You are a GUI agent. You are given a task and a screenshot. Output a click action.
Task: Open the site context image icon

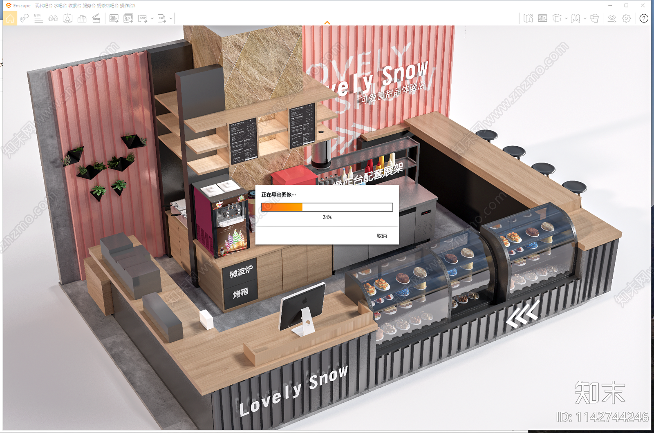tap(542, 18)
